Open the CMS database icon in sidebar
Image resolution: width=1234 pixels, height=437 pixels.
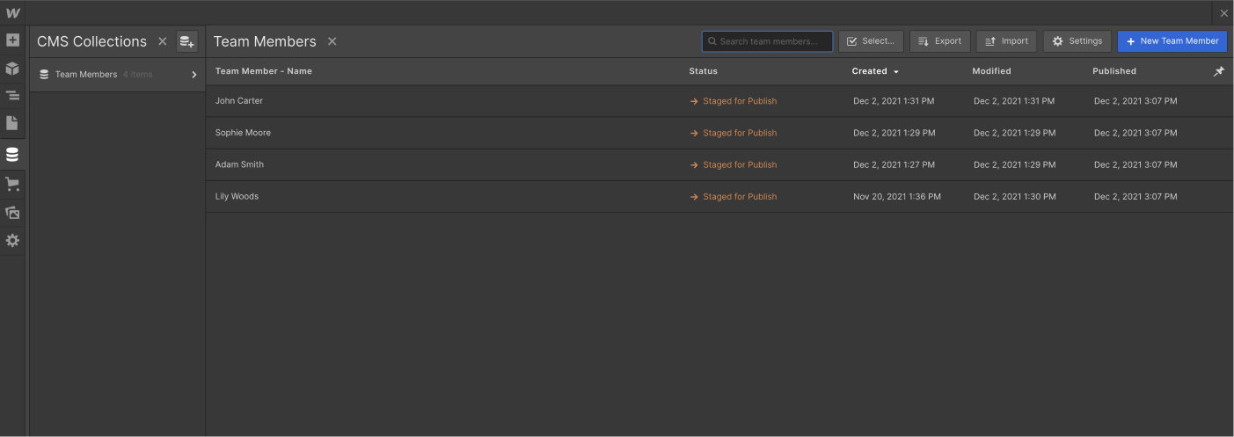(12, 155)
